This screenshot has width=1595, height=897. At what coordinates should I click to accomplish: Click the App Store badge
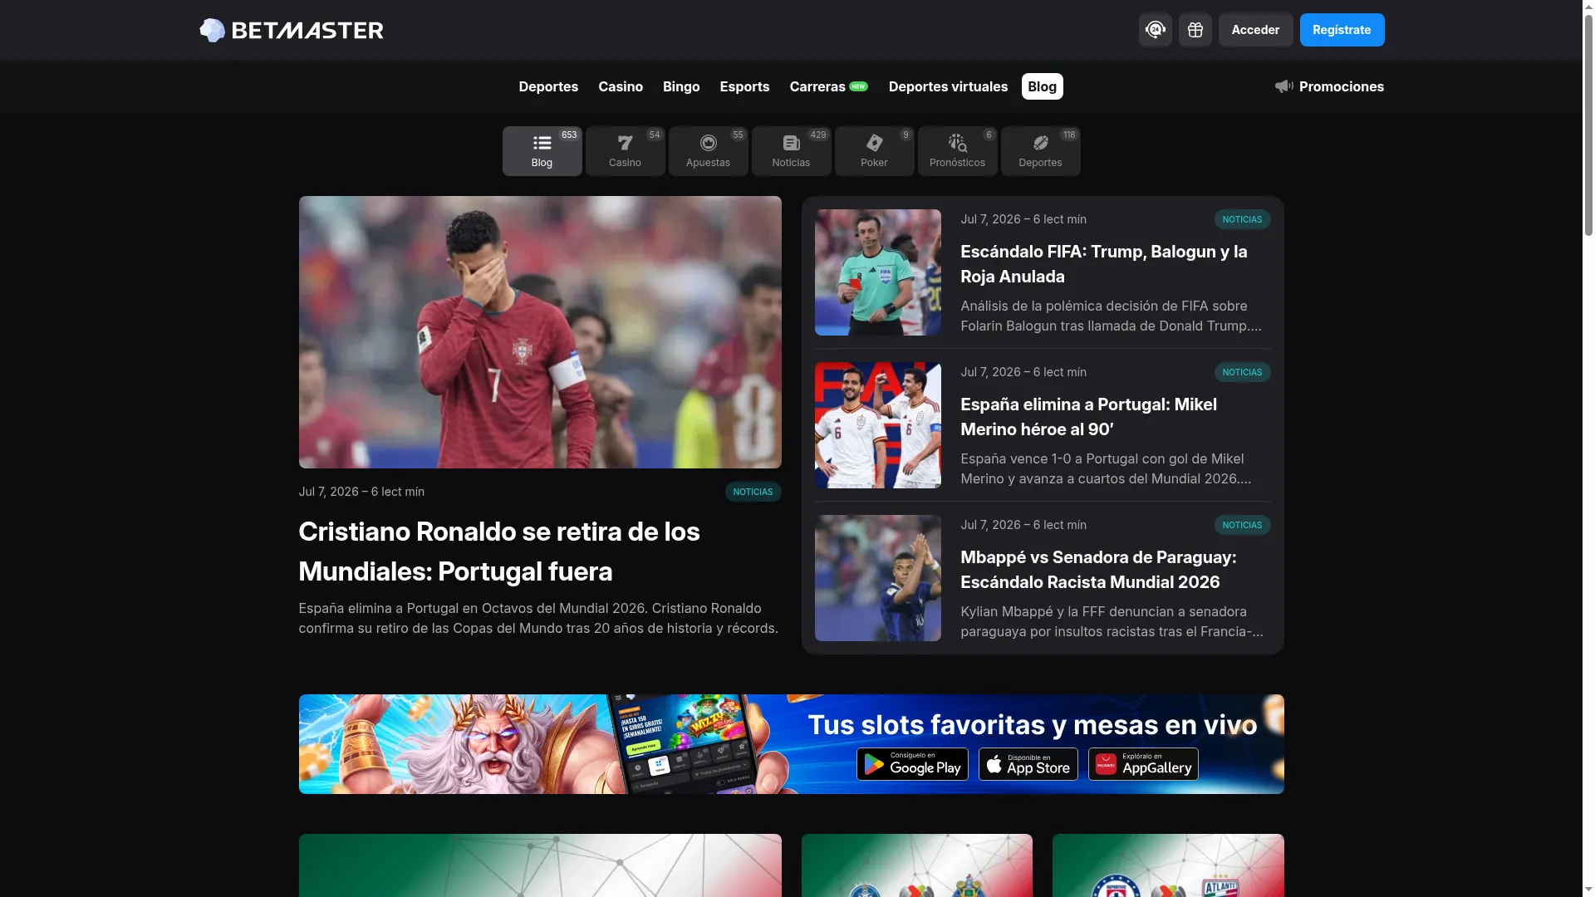pyautogui.click(x=1028, y=764)
